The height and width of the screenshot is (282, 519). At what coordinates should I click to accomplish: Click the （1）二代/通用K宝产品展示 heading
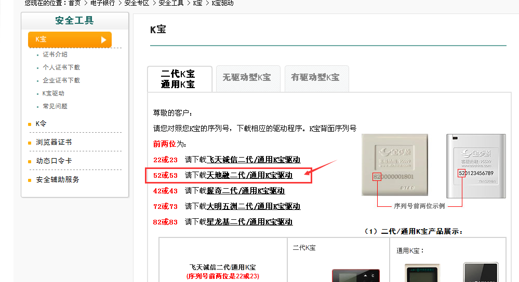click(414, 231)
